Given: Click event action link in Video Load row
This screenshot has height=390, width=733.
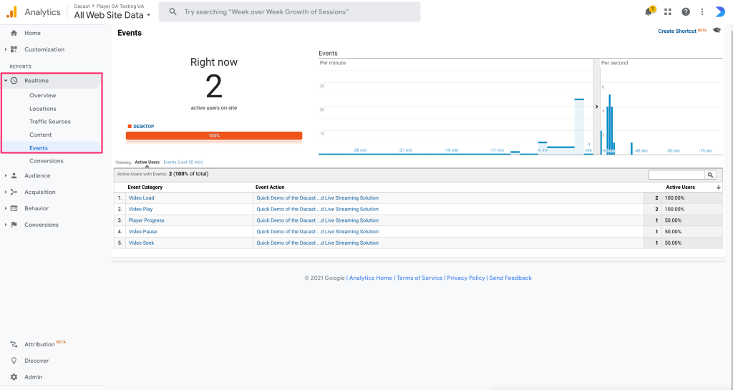Looking at the screenshot, I should pos(317,198).
